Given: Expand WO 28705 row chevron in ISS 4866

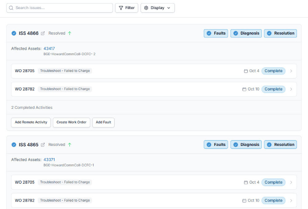Looking at the screenshot, I should pyautogui.click(x=291, y=71).
